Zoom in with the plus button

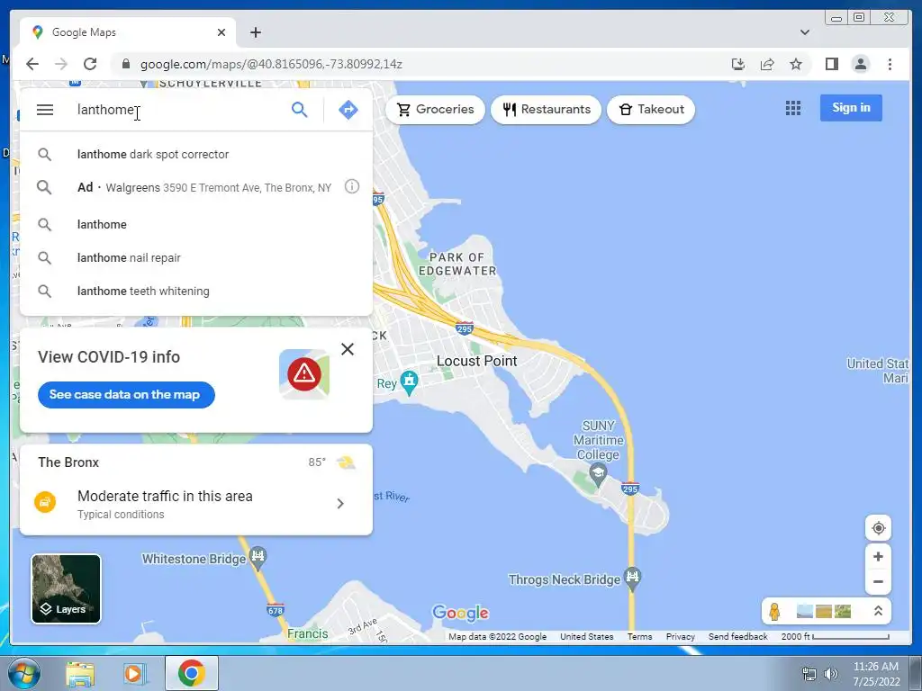click(878, 556)
